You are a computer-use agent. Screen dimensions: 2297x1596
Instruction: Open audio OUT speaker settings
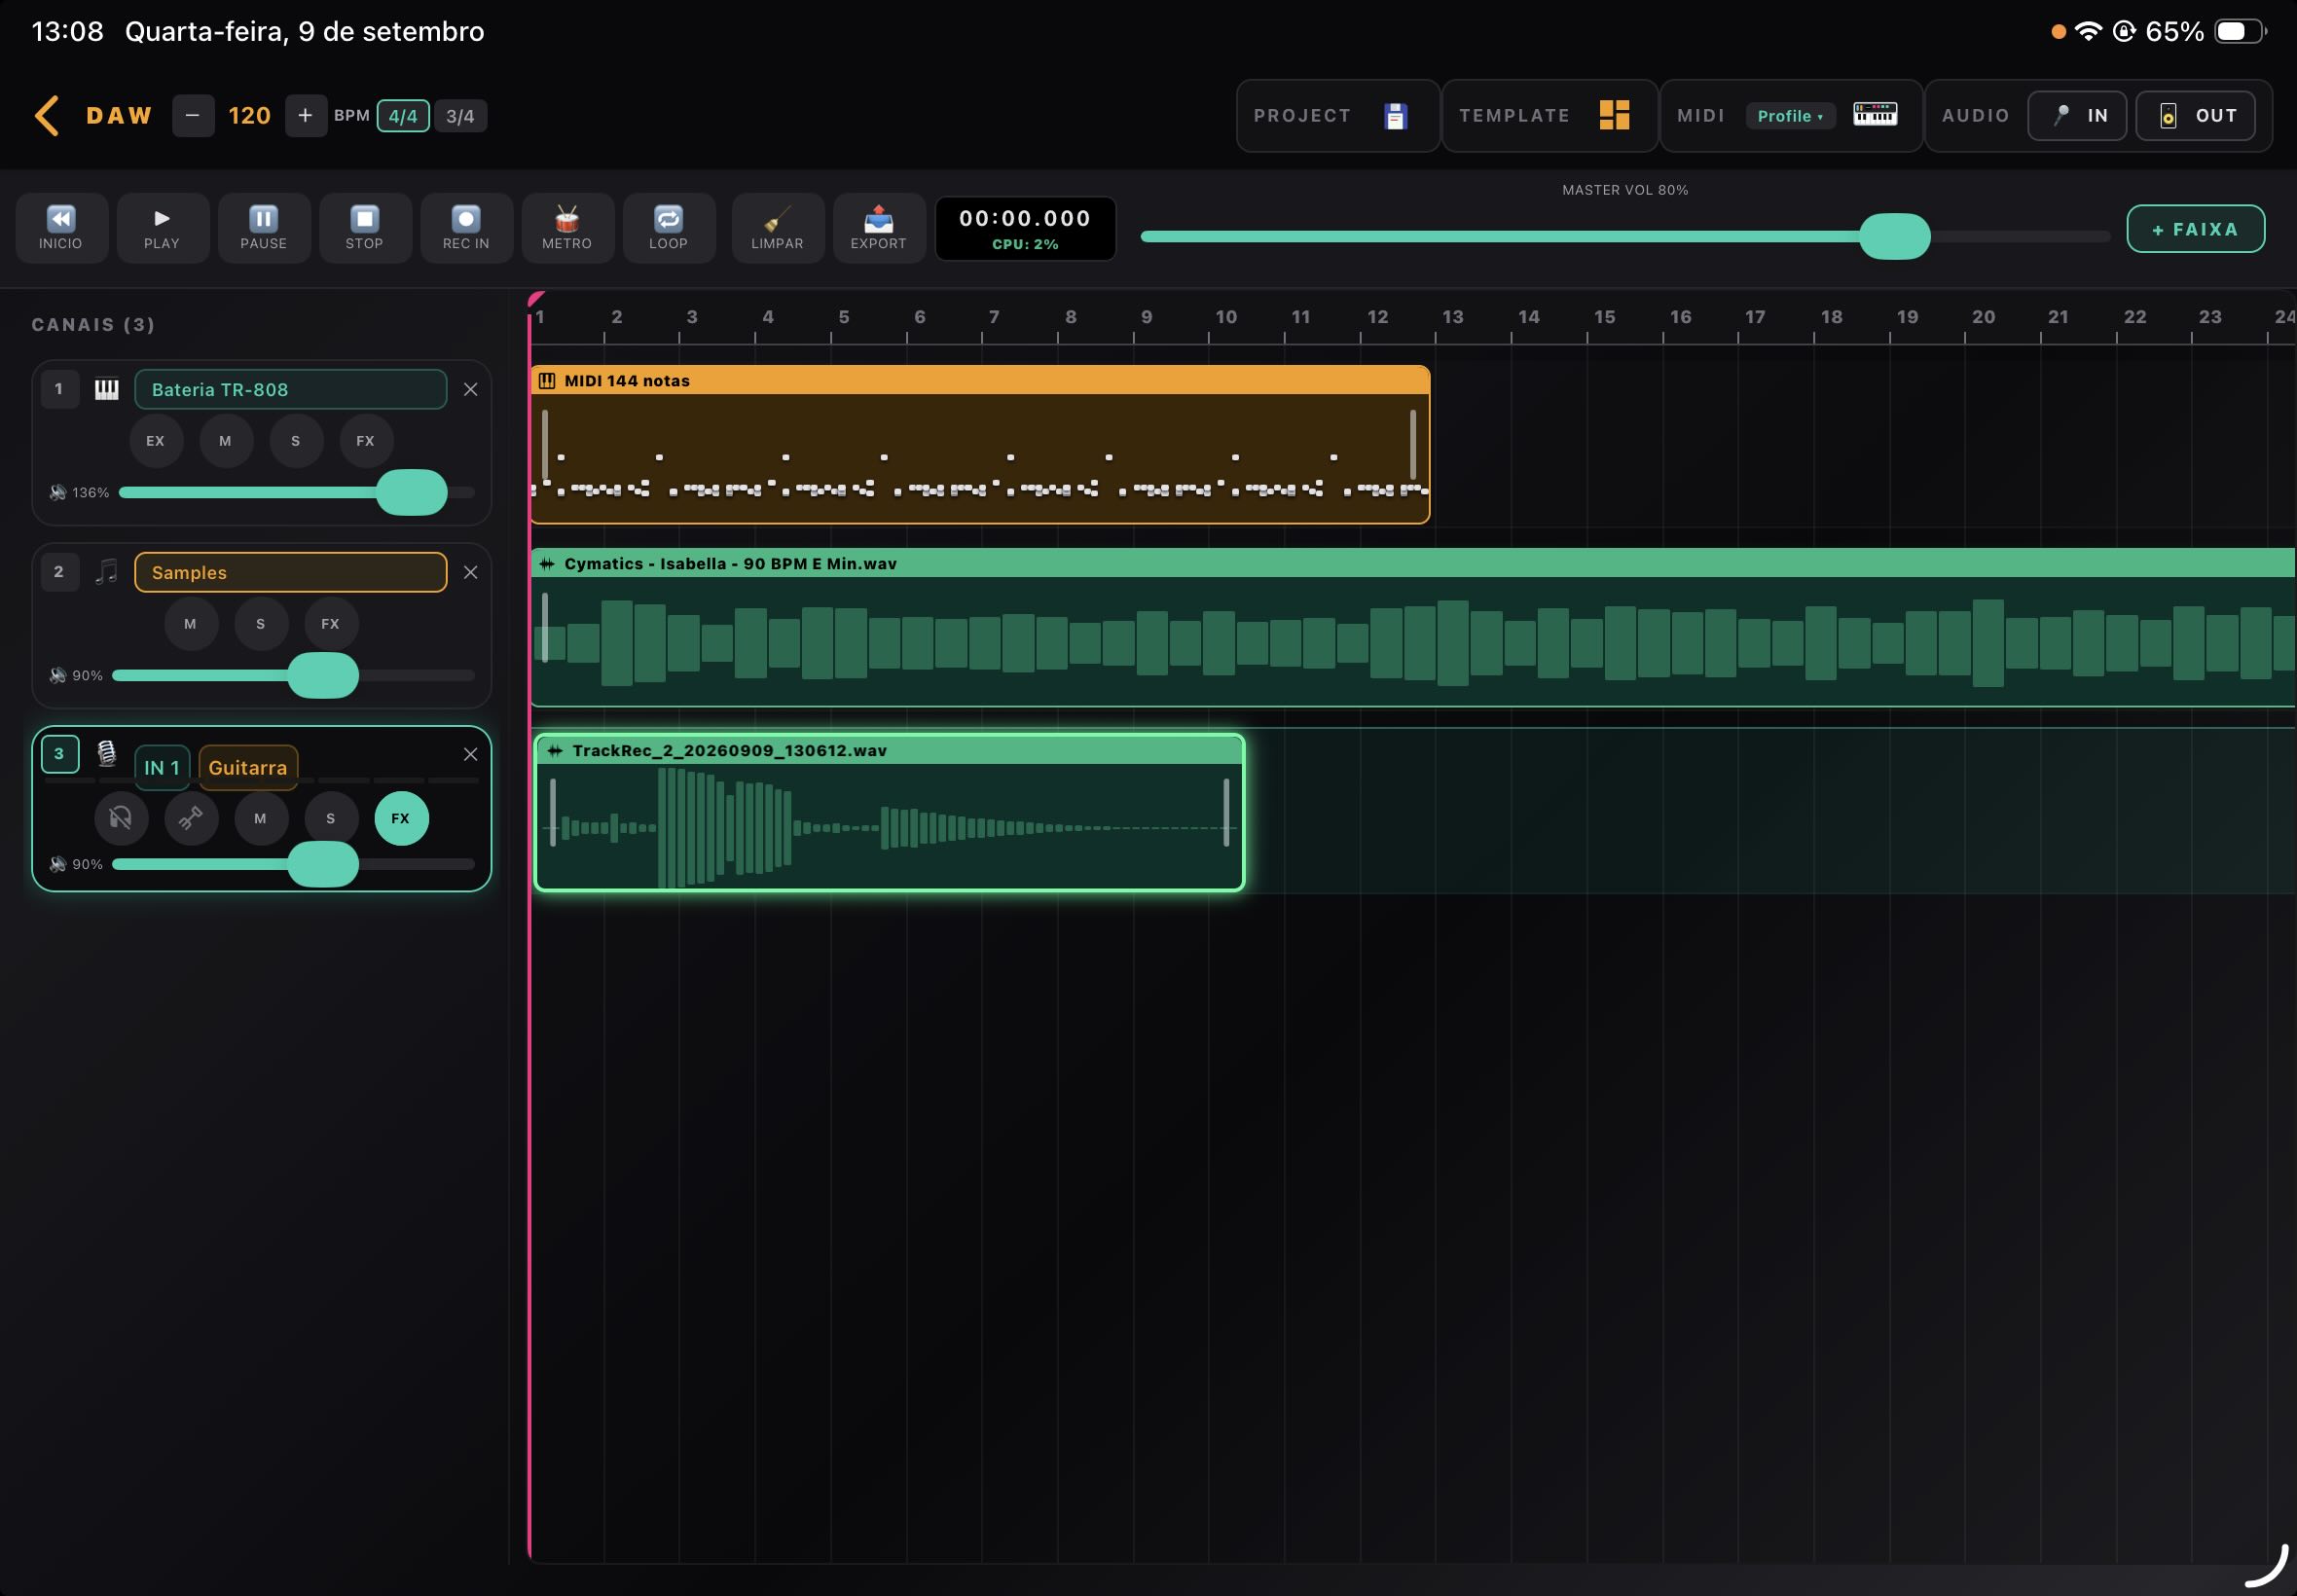coord(2195,116)
